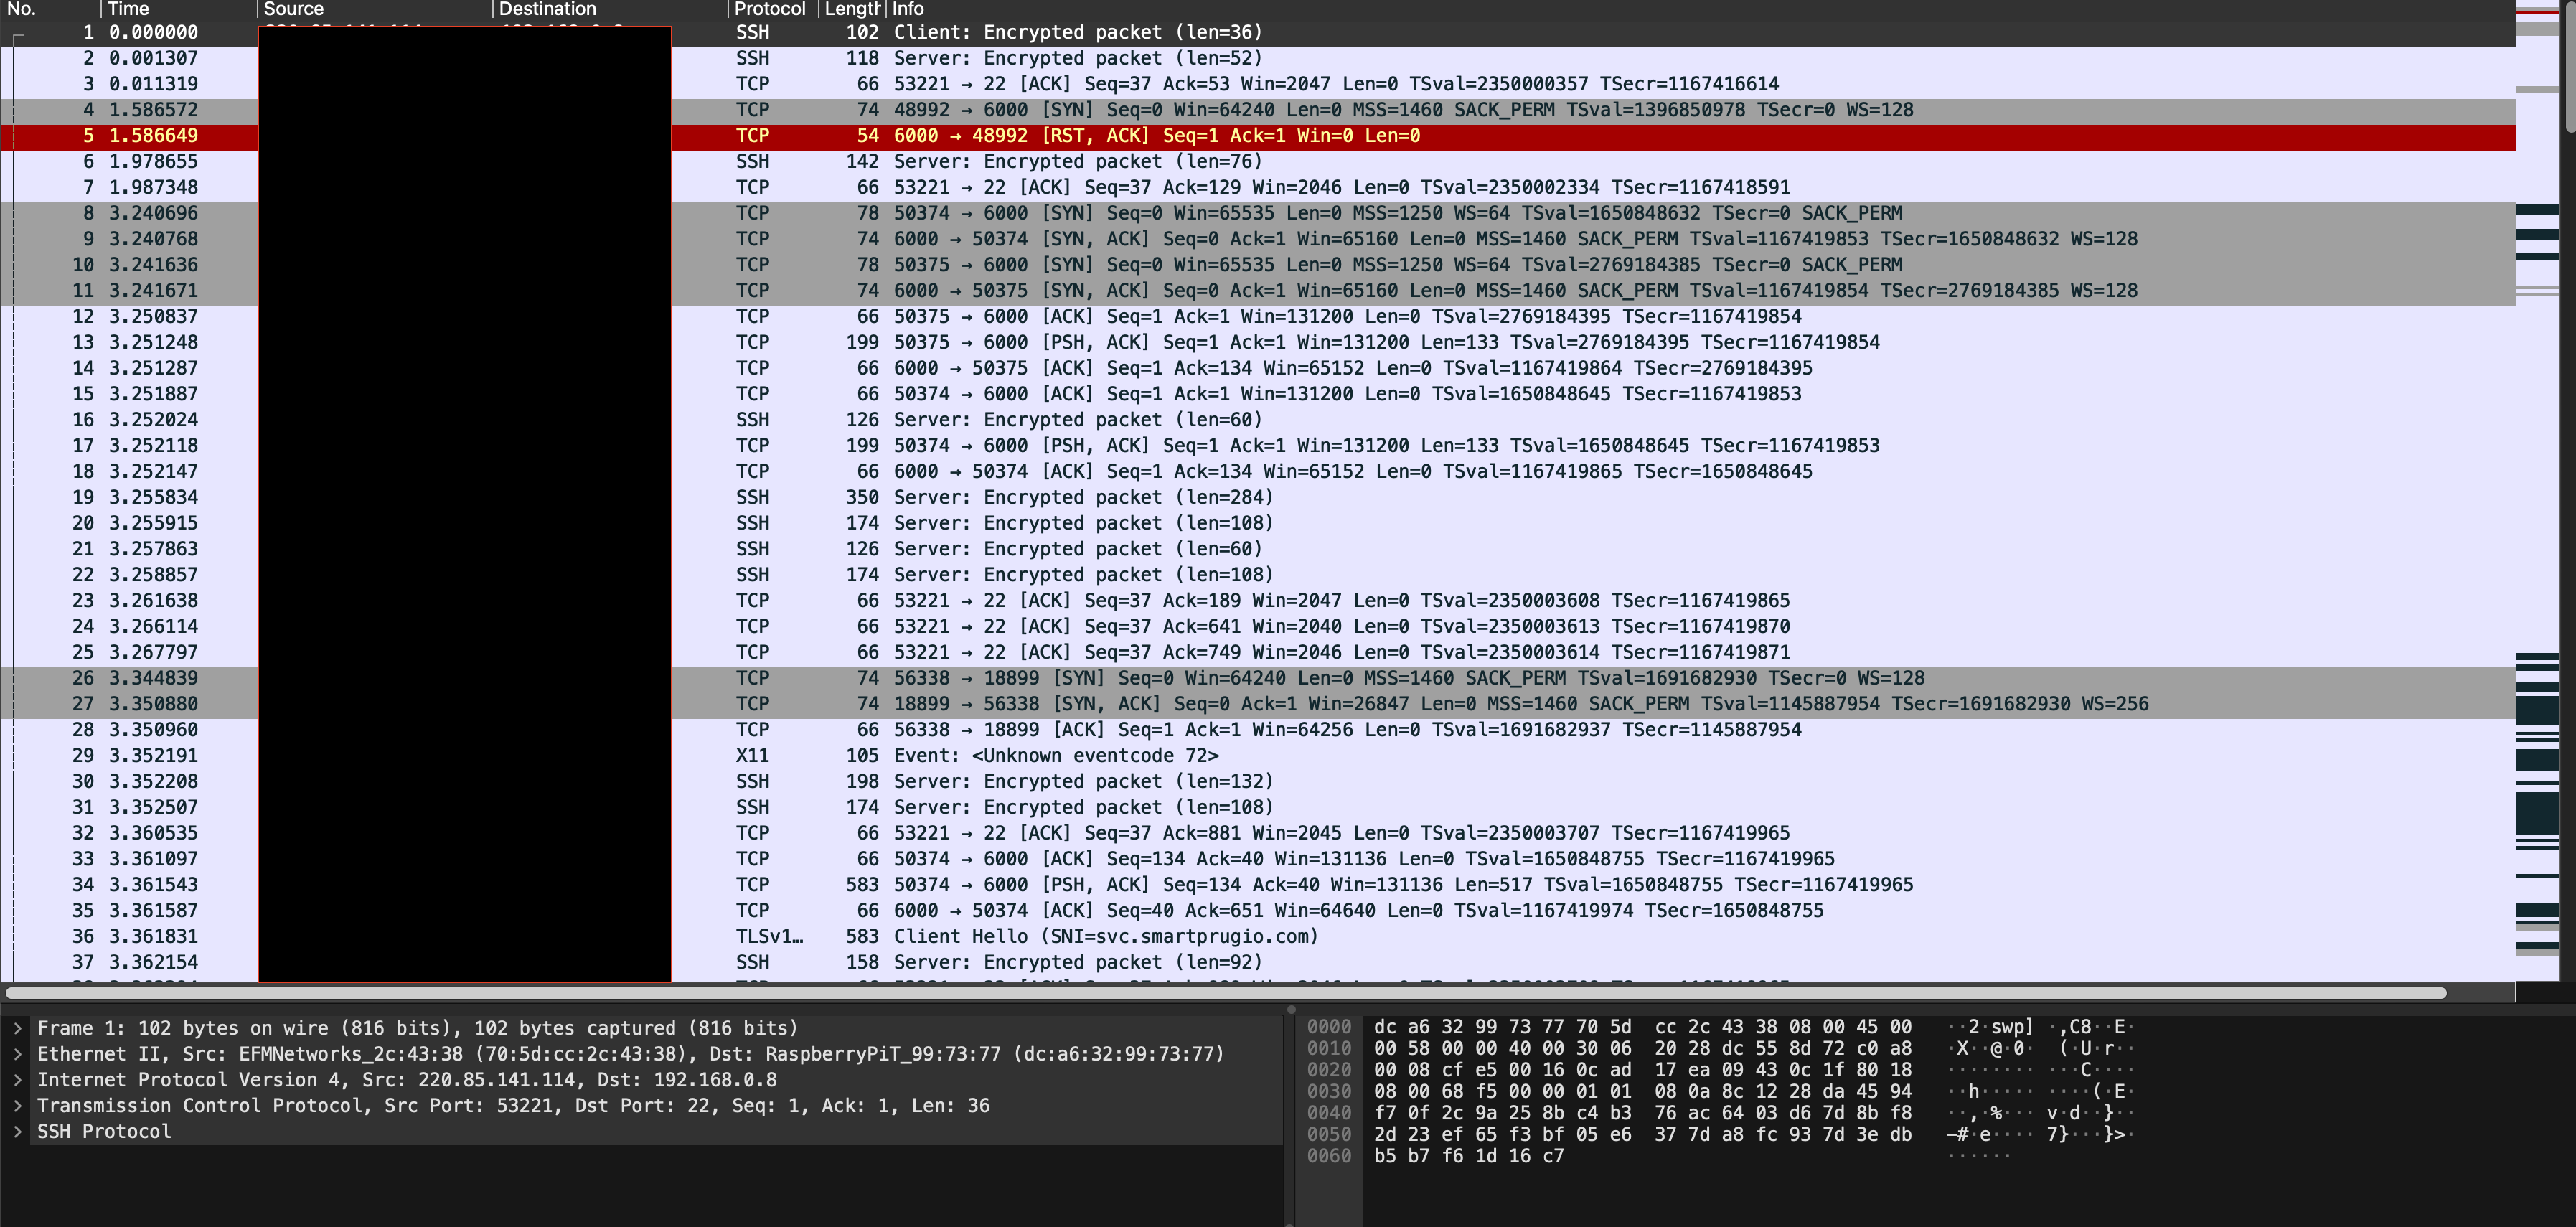Viewport: 2576px width, 1227px height.
Task: Expand the Frame 1 details tree
Action: tap(17, 1028)
